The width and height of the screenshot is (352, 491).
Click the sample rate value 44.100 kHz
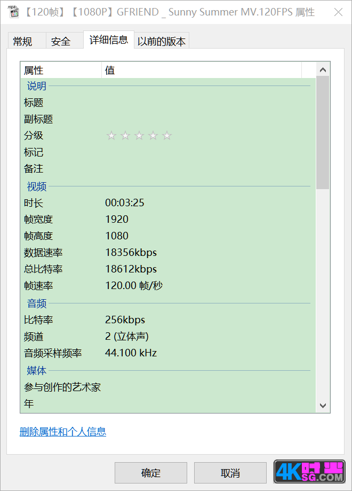point(131,353)
